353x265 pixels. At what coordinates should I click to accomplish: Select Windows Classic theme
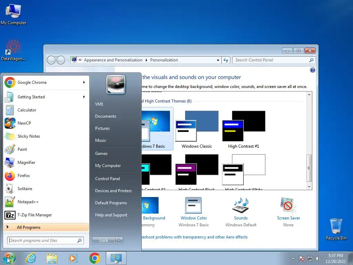click(197, 130)
